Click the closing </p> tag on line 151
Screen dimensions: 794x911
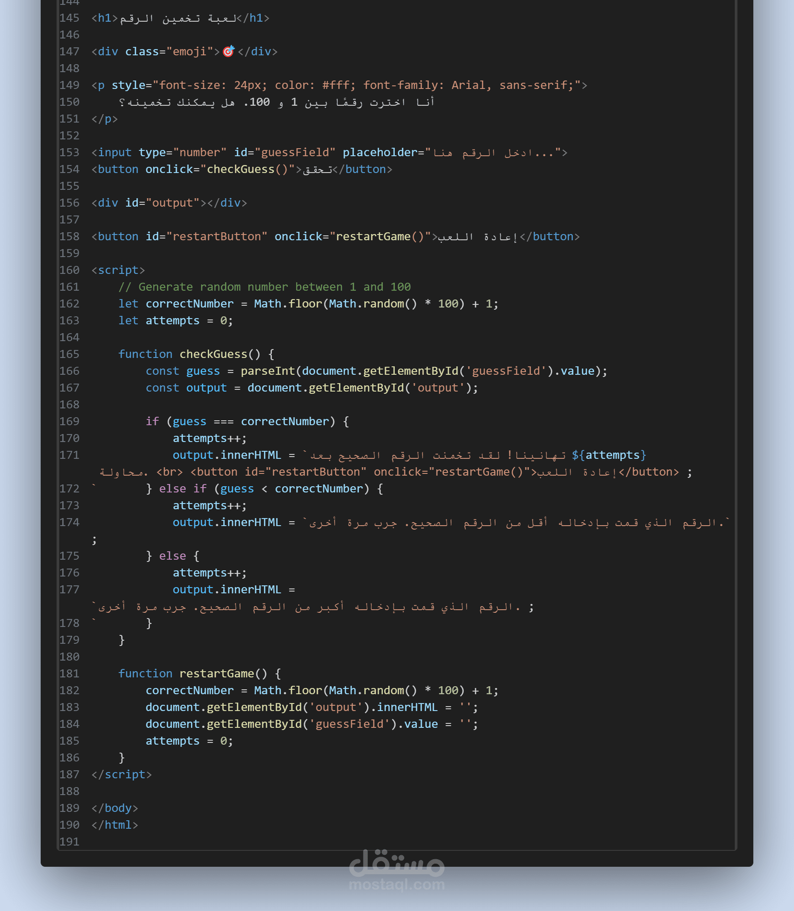(x=105, y=119)
